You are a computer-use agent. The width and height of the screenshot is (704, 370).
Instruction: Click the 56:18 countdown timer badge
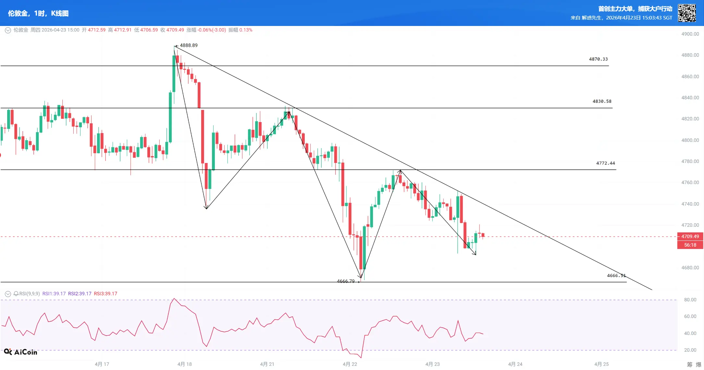point(690,245)
